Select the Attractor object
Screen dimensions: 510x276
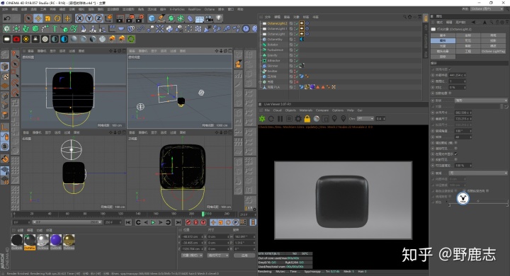click(274, 60)
